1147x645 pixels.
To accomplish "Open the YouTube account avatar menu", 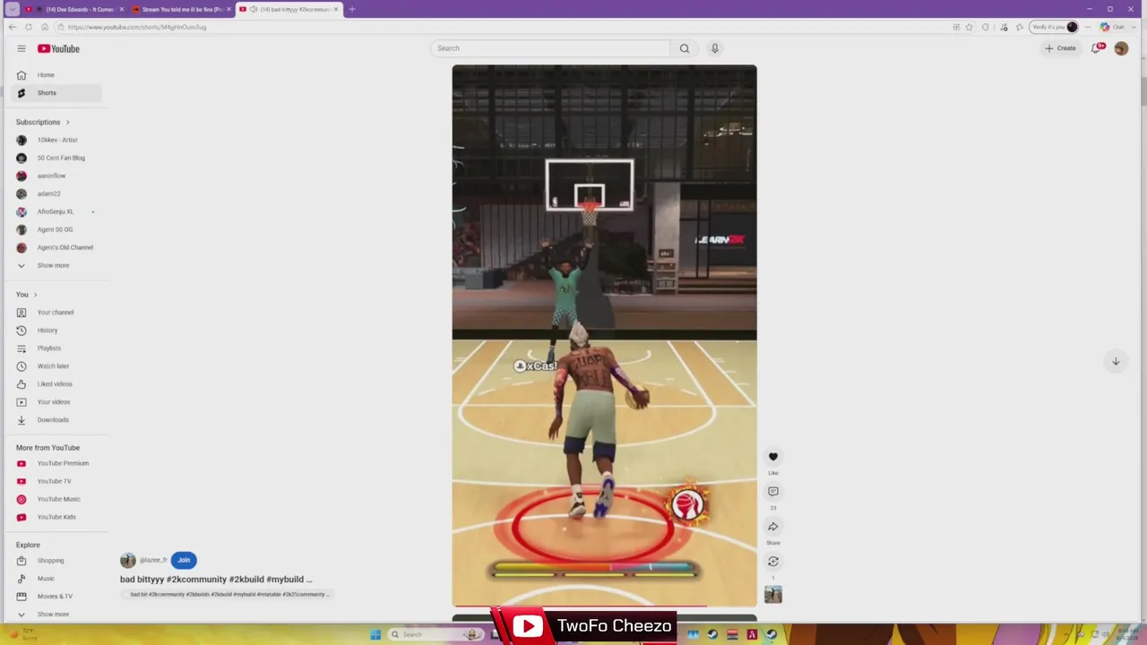I will 1121,48.
